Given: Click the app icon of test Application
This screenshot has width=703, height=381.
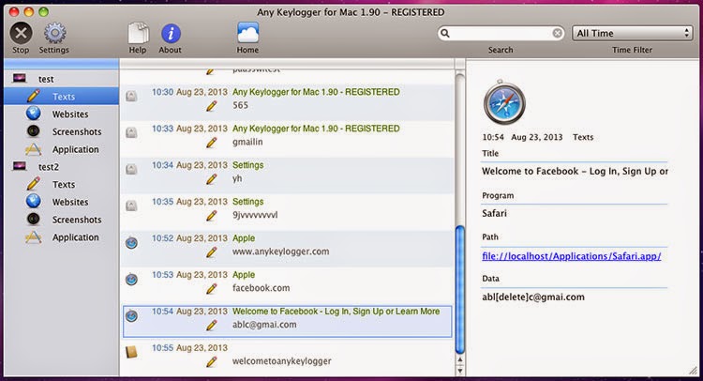Looking at the screenshot, I should click(33, 149).
